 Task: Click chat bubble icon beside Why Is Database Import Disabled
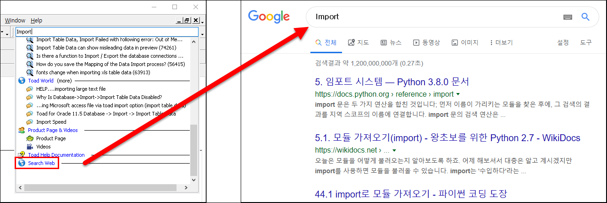click(x=30, y=97)
